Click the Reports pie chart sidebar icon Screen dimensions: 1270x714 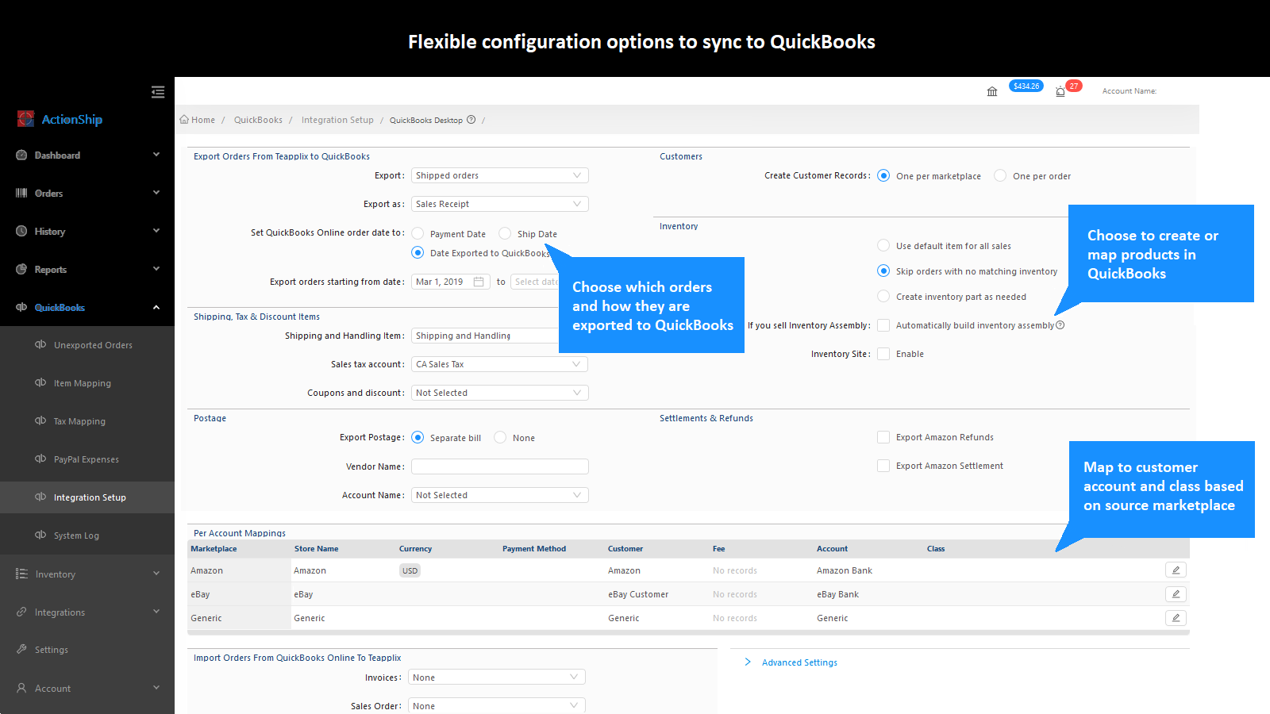tap(21, 269)
